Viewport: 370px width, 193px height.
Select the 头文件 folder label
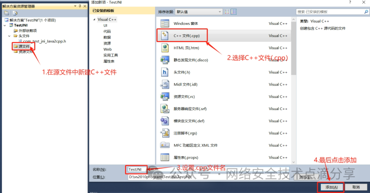point(24,36)
